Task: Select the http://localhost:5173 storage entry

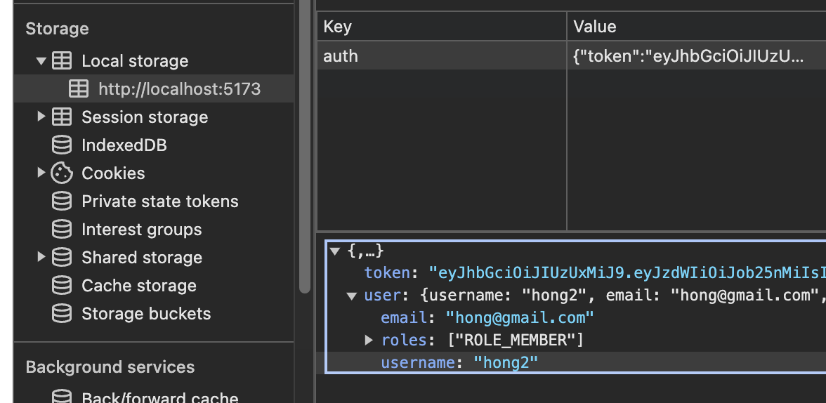Action: click(x=179, y=89)
